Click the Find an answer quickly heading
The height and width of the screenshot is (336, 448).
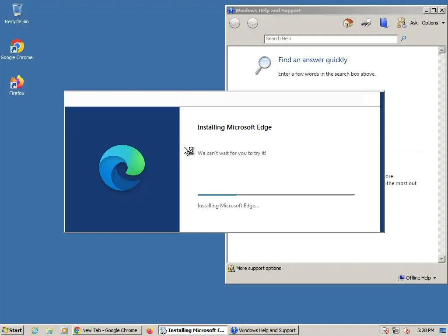pyautogui.click(x=312, y=59)
